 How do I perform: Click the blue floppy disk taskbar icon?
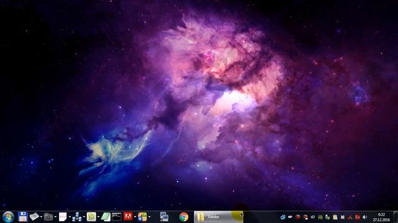22,217
